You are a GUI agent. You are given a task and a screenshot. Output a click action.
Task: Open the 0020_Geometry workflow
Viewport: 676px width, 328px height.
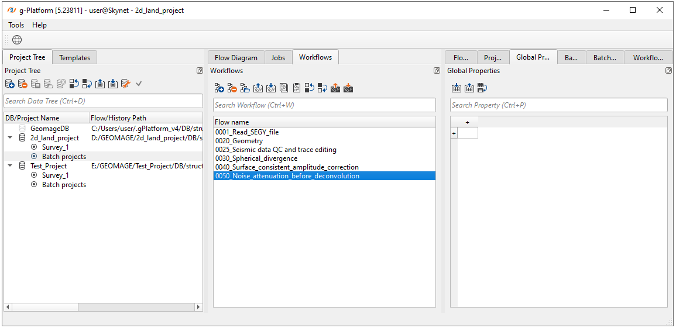[x=239, y=141]
